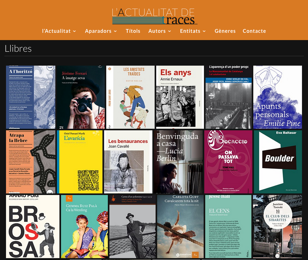Click the L'Actualitat de Traces logo
308x260 pixels.
[155, 16]
